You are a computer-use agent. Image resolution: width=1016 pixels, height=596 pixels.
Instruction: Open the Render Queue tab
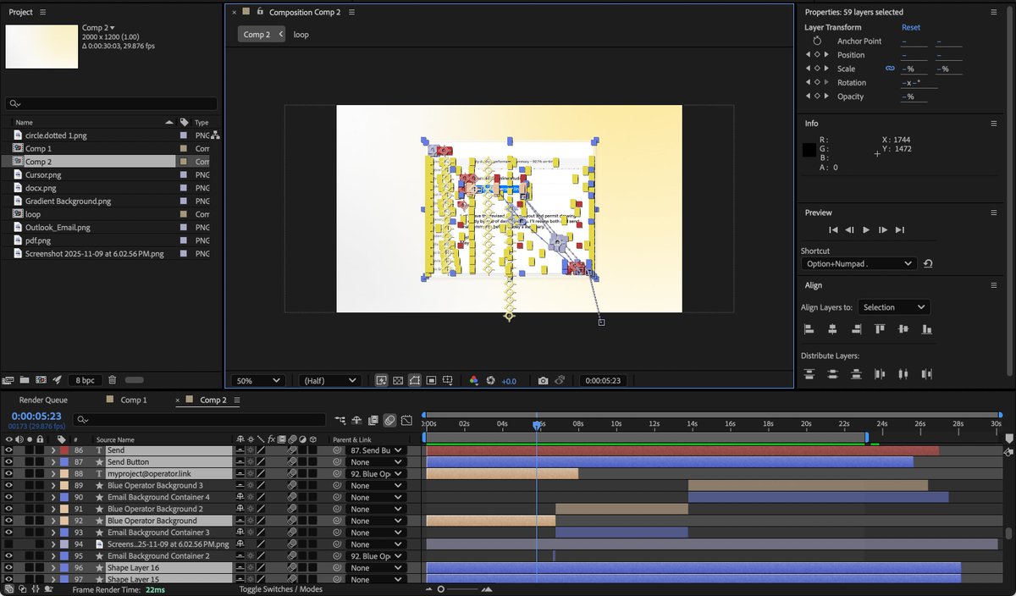click(43, 400)
